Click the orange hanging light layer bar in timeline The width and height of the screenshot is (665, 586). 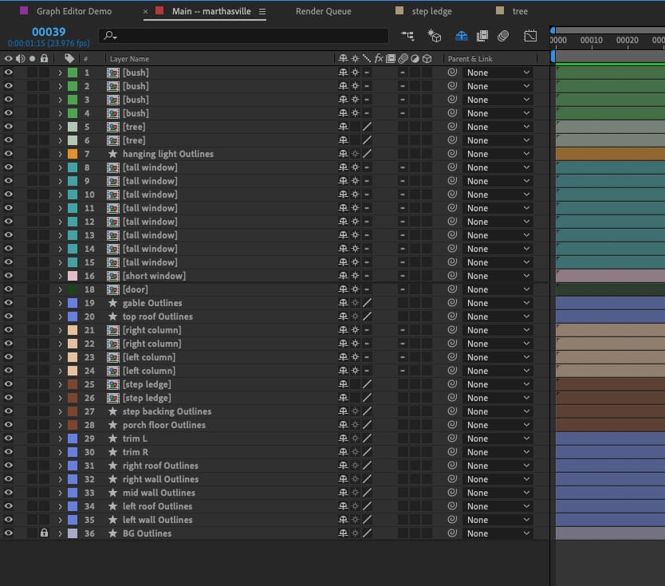[x=610, y=154]
